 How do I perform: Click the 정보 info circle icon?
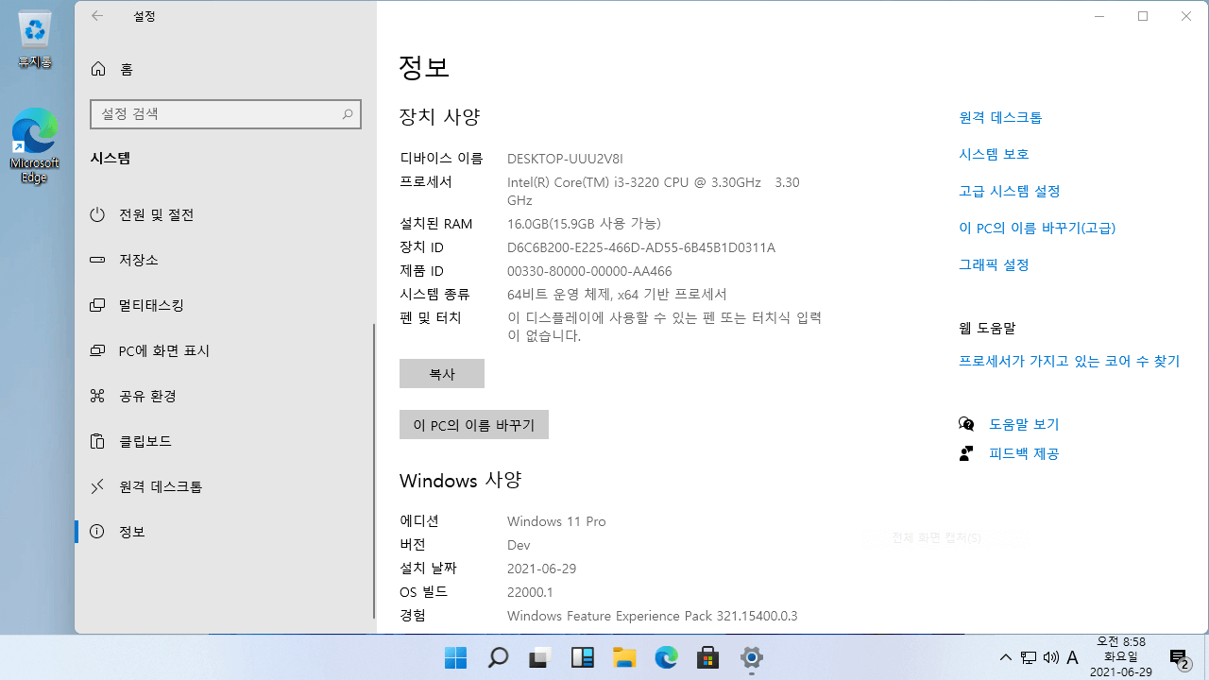point(97,532)
